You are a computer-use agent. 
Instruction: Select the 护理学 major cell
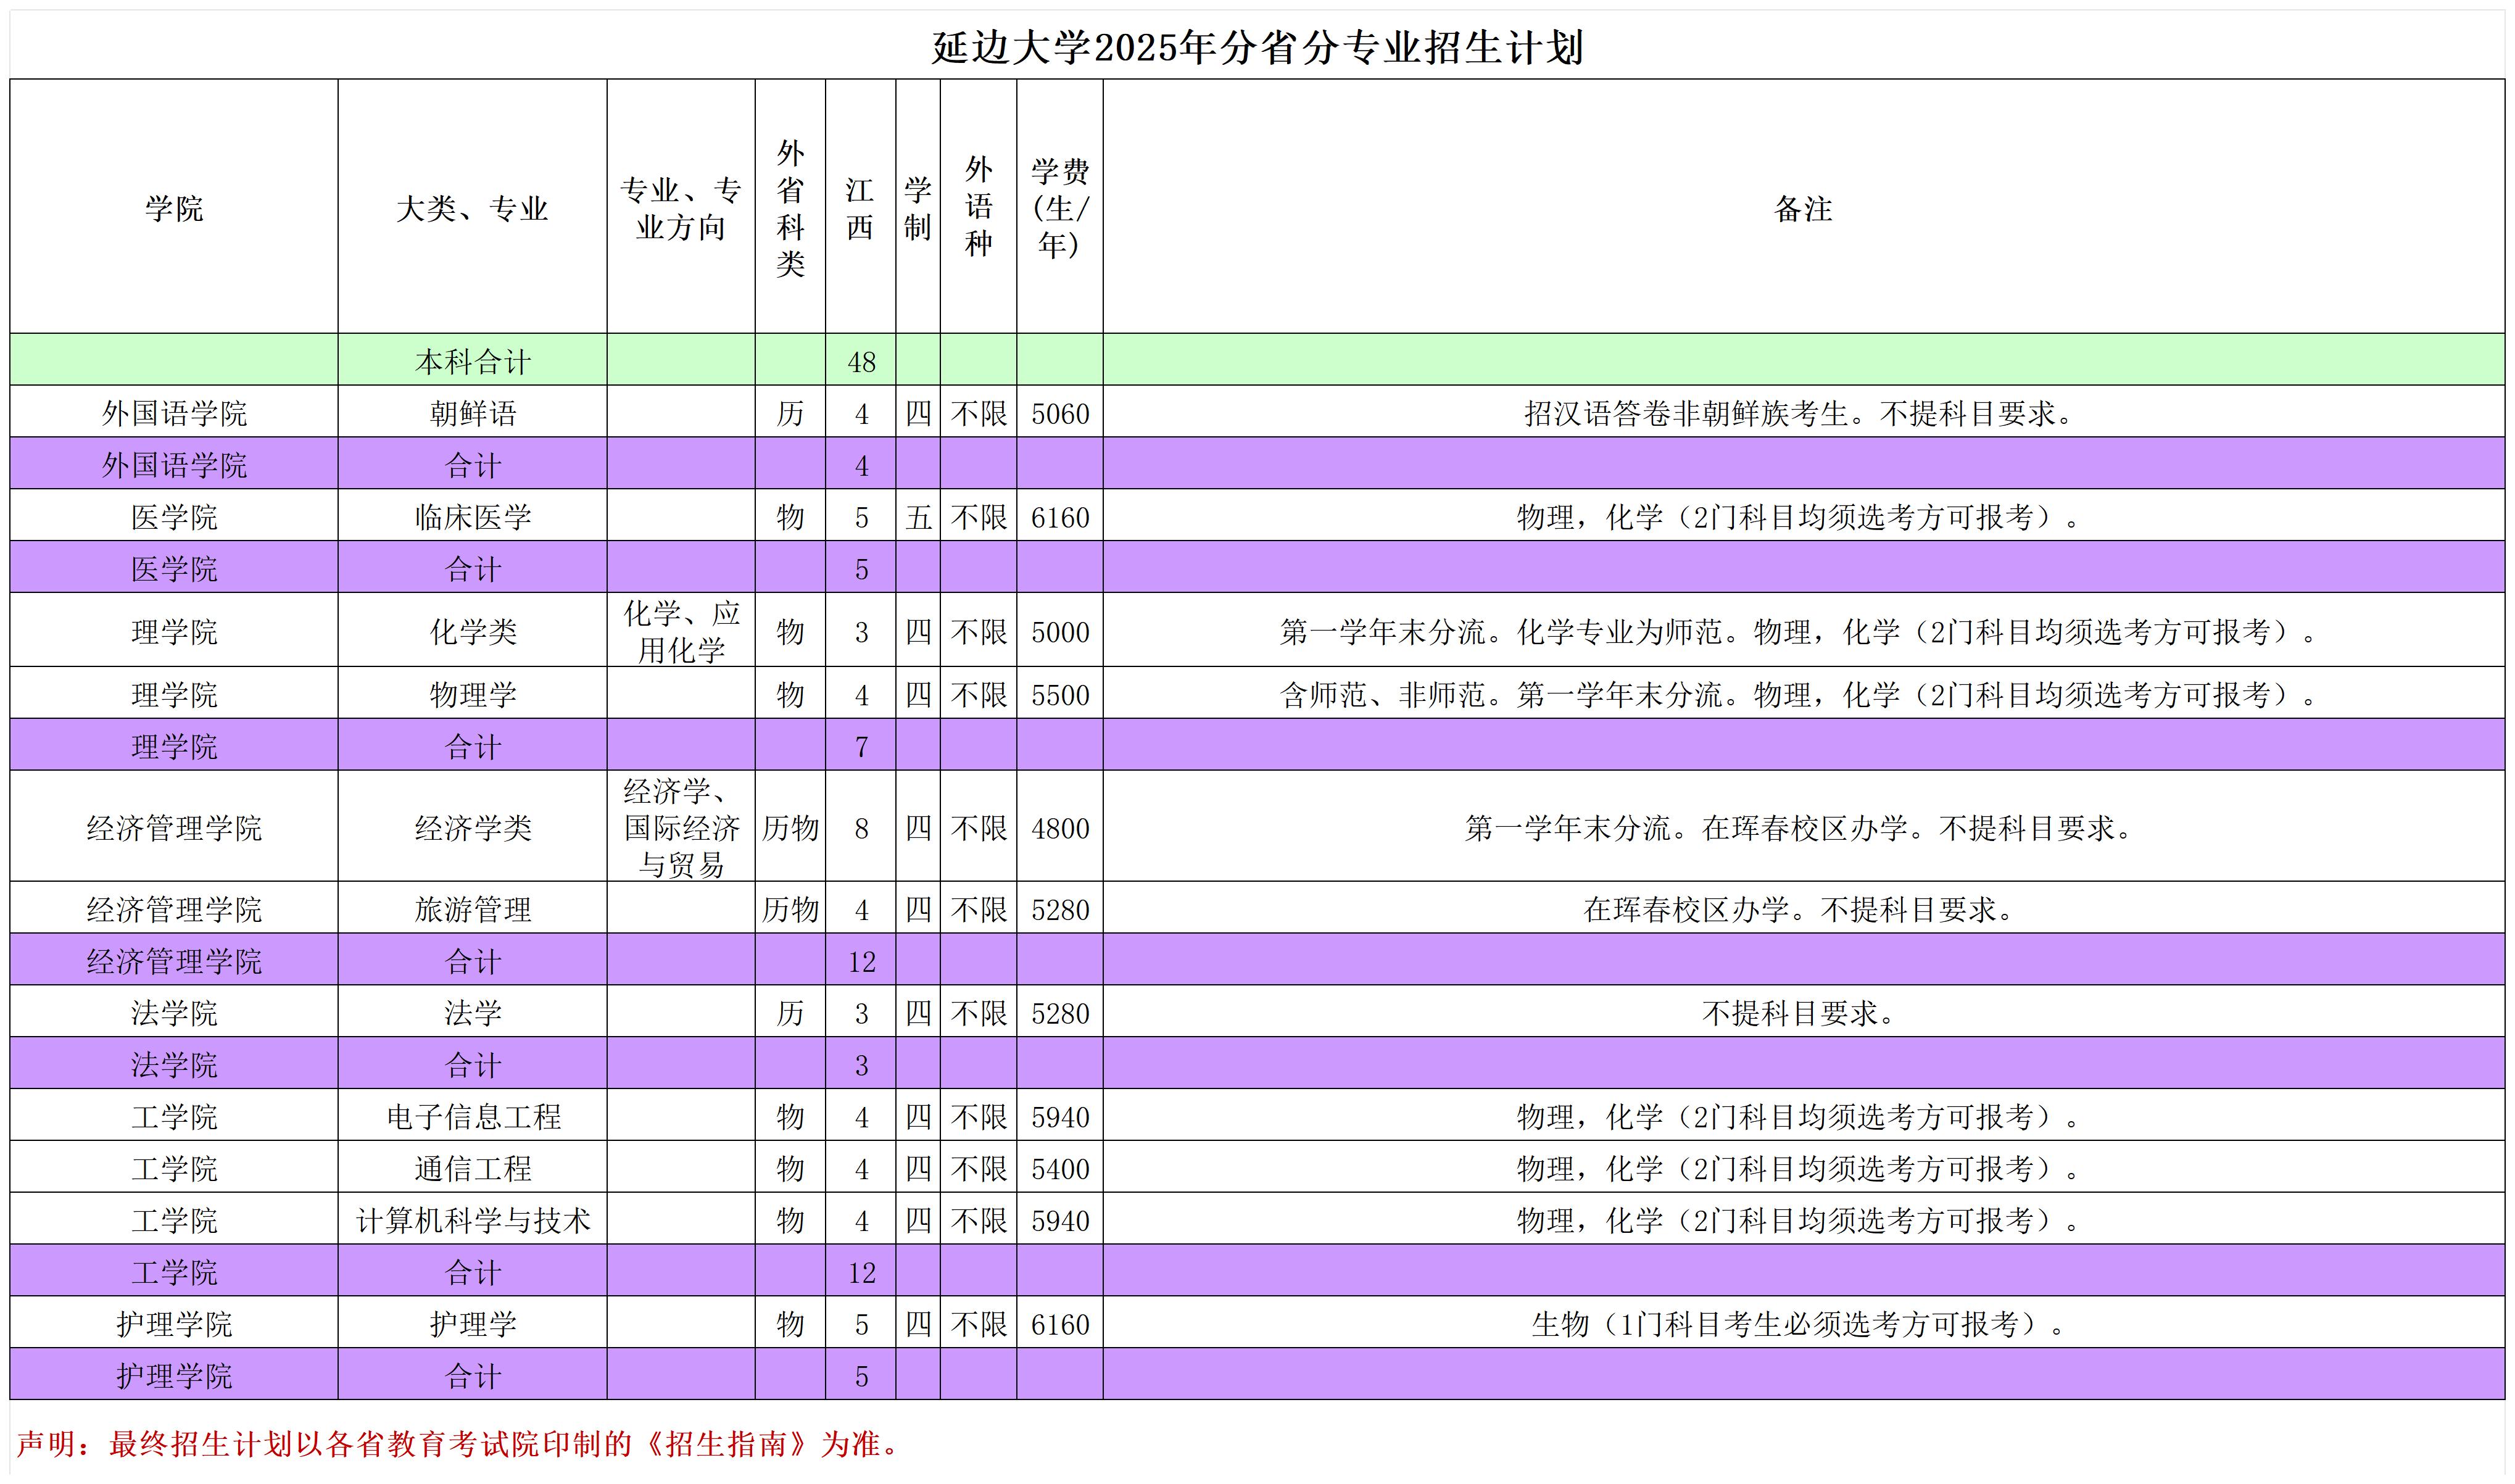tap(472, 1323)
